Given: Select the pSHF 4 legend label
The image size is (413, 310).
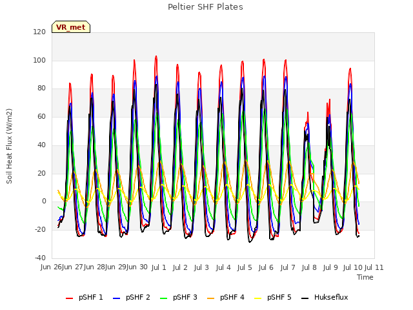Looking at the screenshot, I should [x=232, y=297].
